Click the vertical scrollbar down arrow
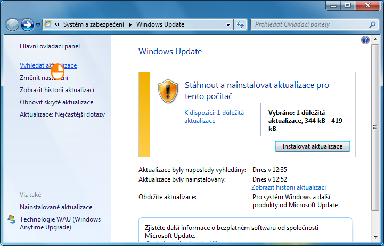Image resolution: width=384 pixels, height=246 pixels. [x=375, y=237]
